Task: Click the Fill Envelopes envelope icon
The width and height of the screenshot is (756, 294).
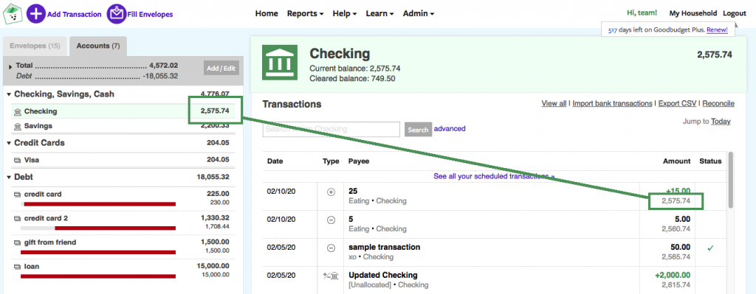Action: [116, 14]
